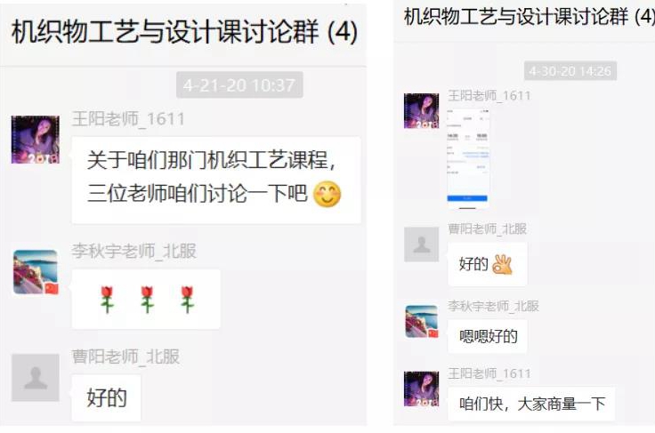Click the 4-30-20 14:26 timestamp
This screenshot has height=433, width=655.
pos(570,70)
